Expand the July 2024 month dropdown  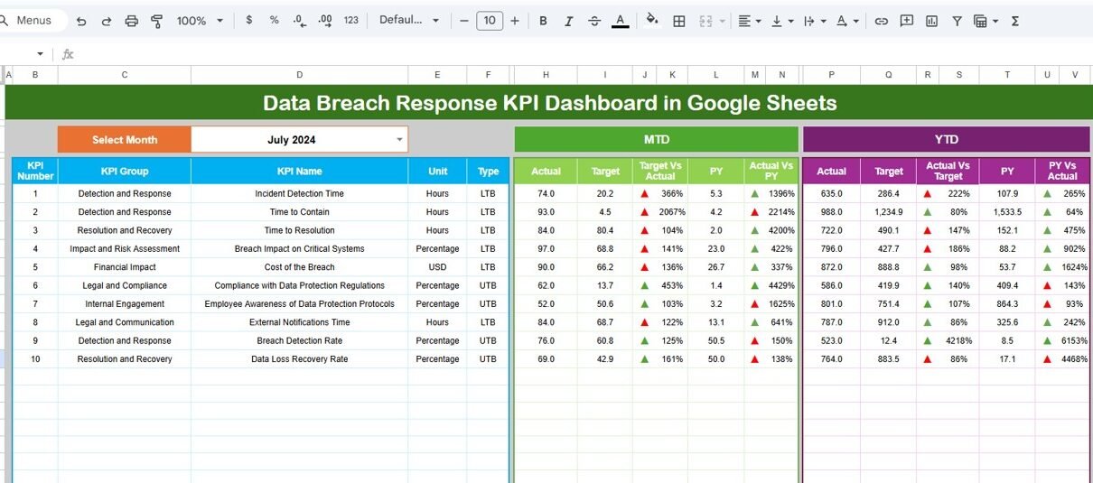tap(399, 139)
